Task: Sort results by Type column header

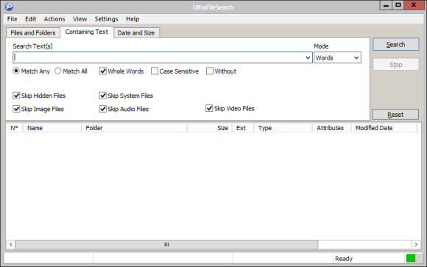Action: click(283, 128)
